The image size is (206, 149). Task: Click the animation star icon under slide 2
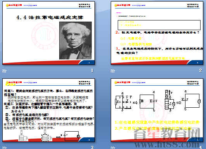coord(113,71)
